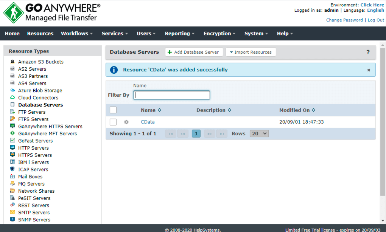Open the Resources menu item
386x232 pixels.
coord(40,33)
